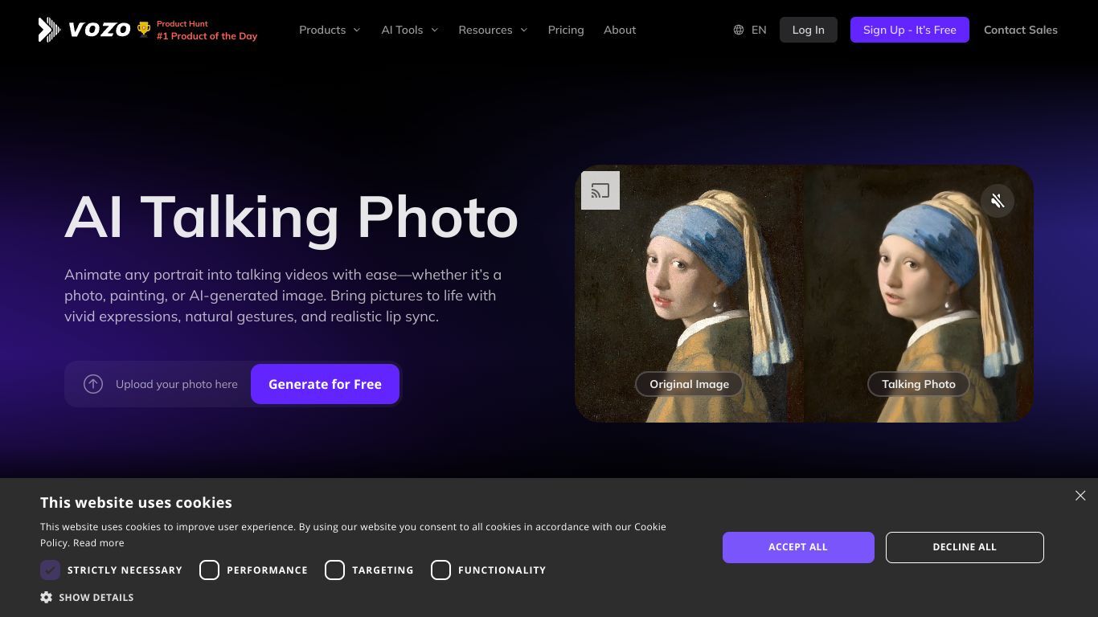Accept all cookies

[x=798, y=547]
